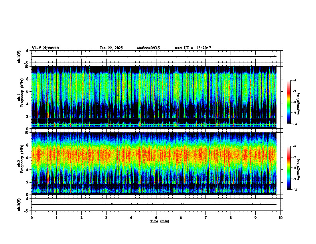The image size is (316, 244).
Task: Click time axis tick label "5"
Action: pyautogui.click(x=156, y=218)
